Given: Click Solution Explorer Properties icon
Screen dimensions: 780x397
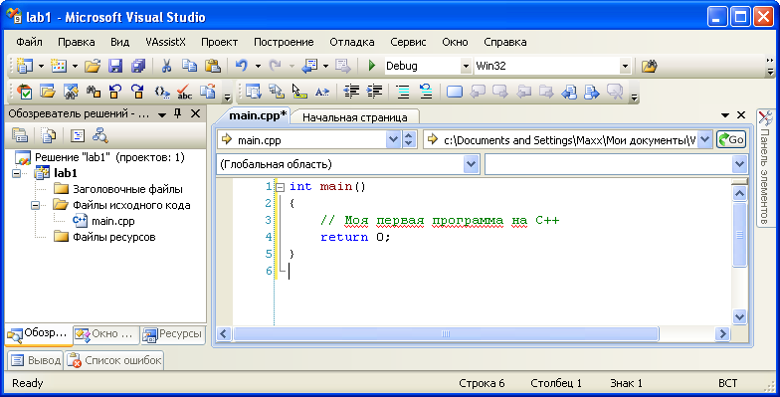Looking at the screenshot, I should coord(20,135).
